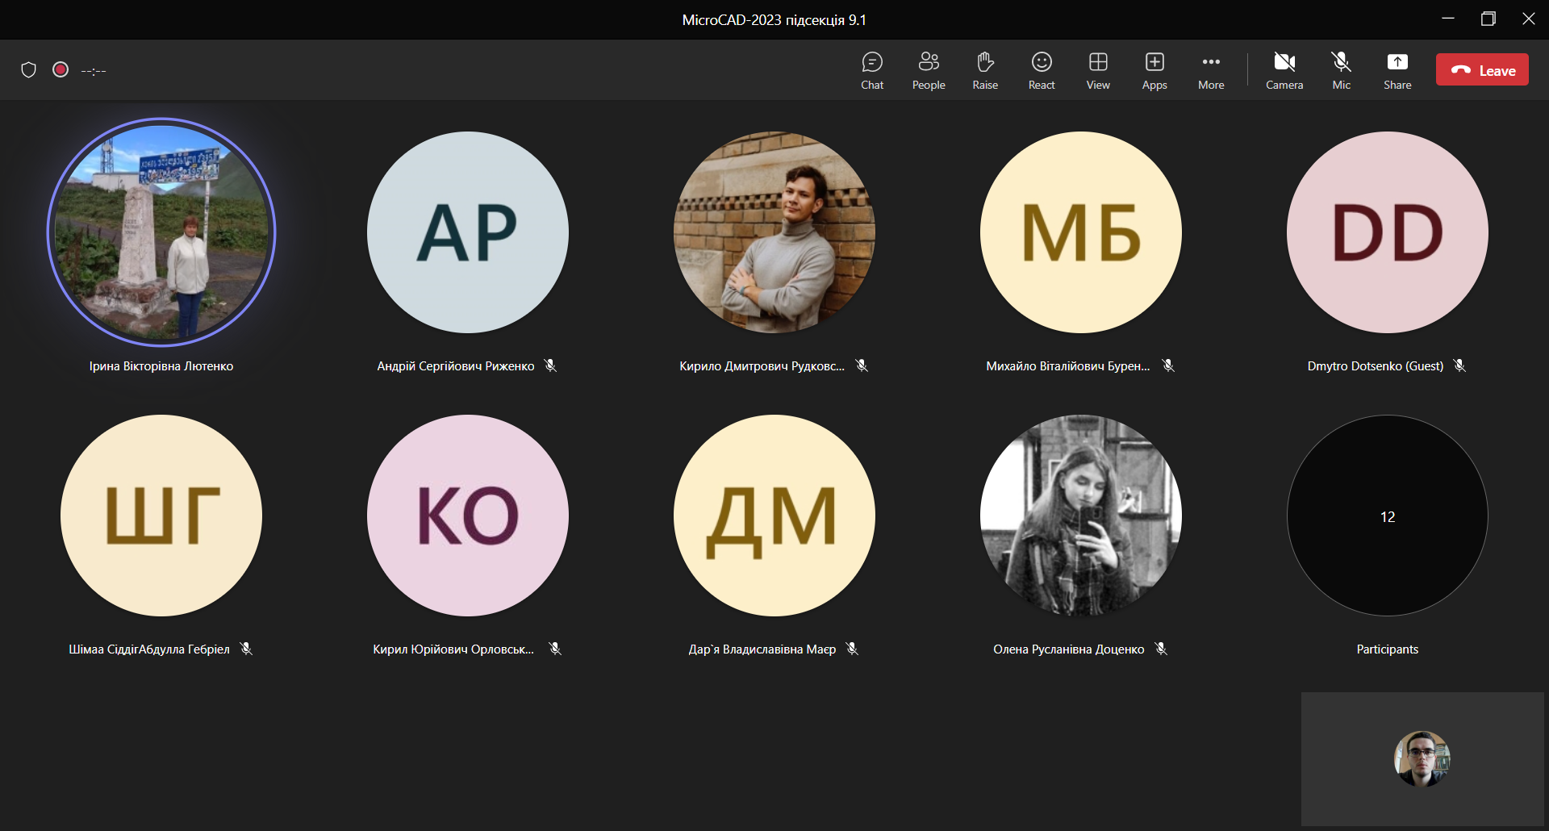This screenshot has height=831, width=1549.
Task: Select Ірина Вікторівна Лютенко's avatar
Action: (161, 232)
